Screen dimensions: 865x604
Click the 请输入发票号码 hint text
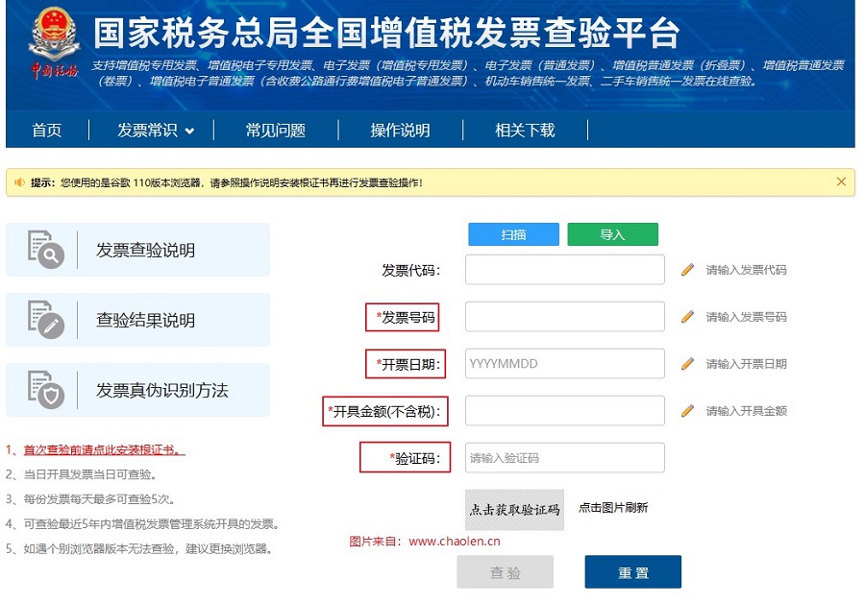747,316
